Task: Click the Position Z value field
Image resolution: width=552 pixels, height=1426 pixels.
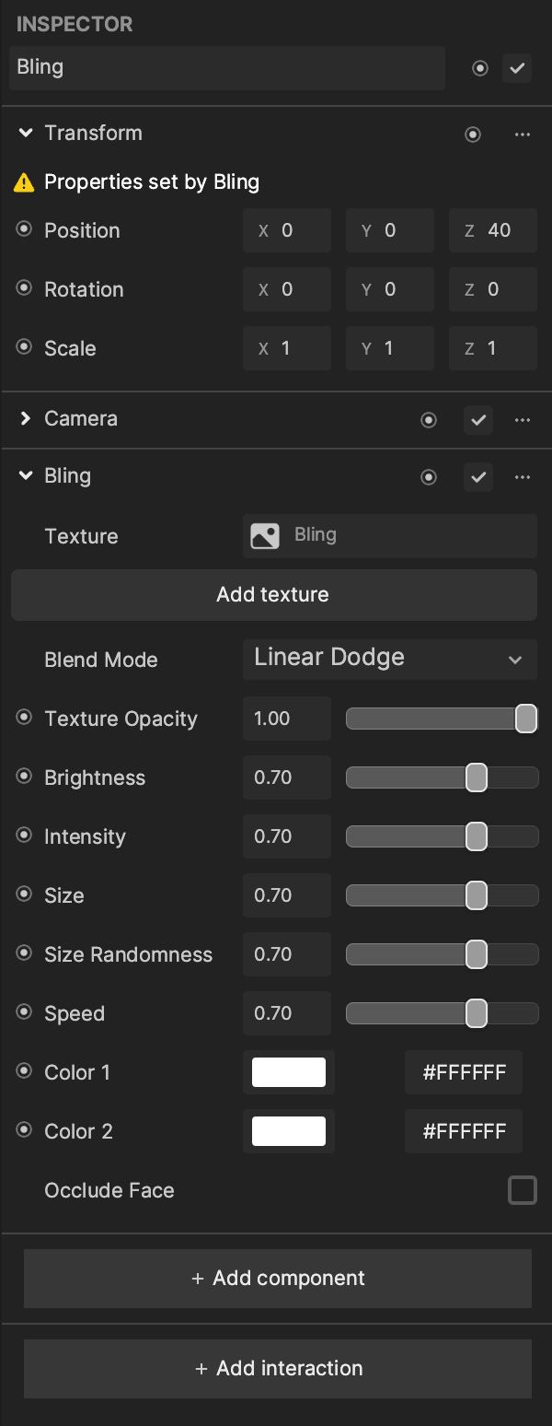Action: 493,230
